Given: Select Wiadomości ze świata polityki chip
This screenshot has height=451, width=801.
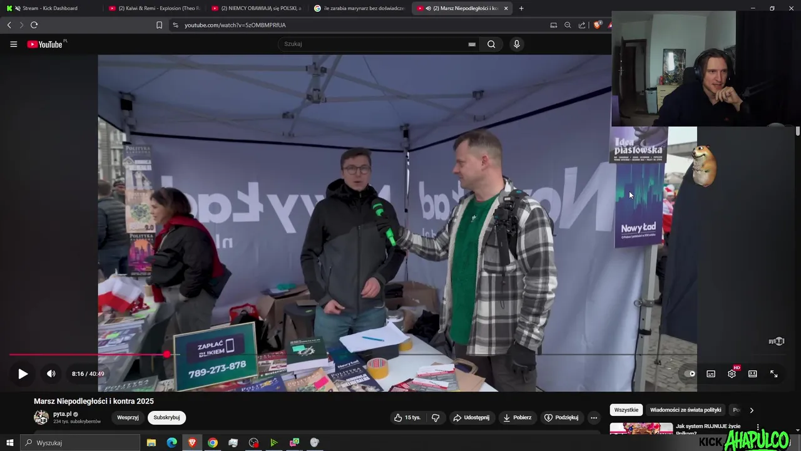Looking at the screenshot, I should pos(686,410).
